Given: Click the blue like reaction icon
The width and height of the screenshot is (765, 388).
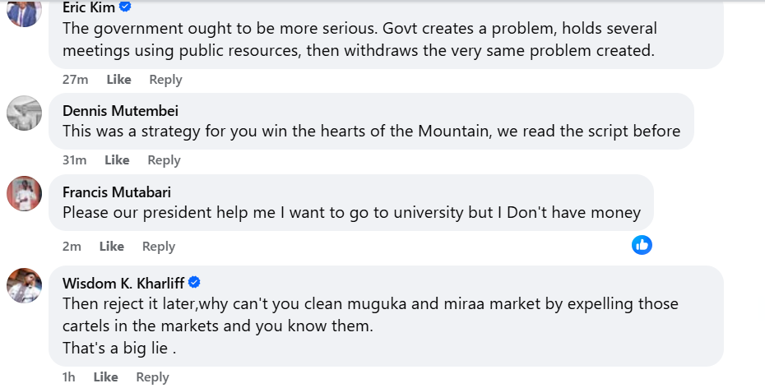Looking at the screenshot, I should click(642, 244).
